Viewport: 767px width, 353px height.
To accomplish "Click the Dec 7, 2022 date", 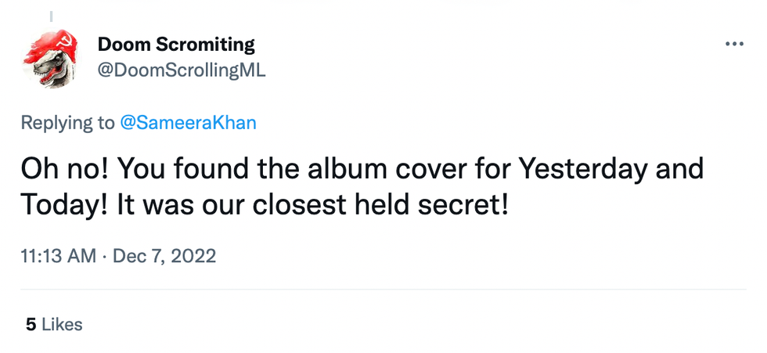I will tap(164, 255).
